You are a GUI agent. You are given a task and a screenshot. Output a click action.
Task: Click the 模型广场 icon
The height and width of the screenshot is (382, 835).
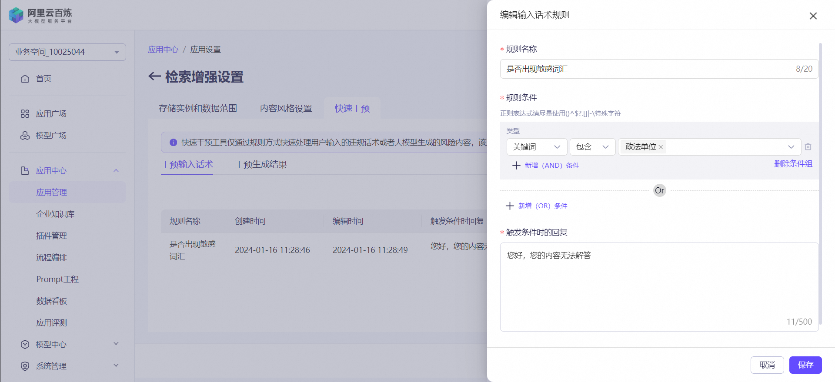coord(25,136)
